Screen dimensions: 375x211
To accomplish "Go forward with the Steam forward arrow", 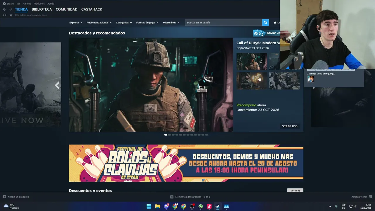I will 11,9.
